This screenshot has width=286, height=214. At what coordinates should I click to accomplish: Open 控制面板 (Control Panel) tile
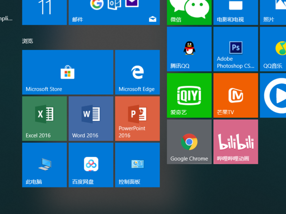[137, 165]
